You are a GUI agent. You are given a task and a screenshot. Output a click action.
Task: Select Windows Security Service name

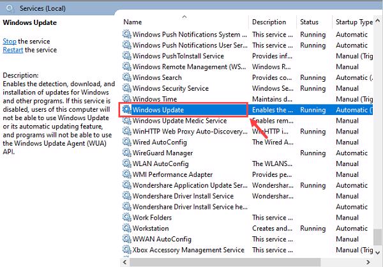(x=170, y=88)
